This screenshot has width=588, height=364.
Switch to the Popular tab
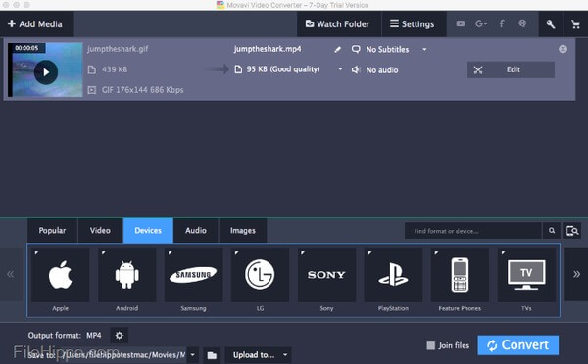click(x=52, y=230)
